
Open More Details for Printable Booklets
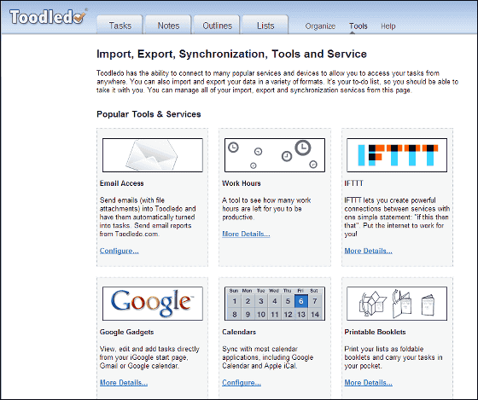point(368,383)
